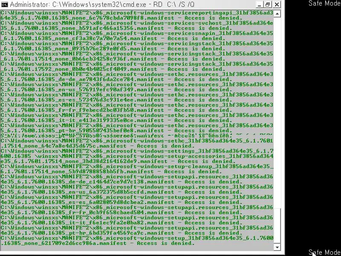Click the restore down window button

(268, 5)
